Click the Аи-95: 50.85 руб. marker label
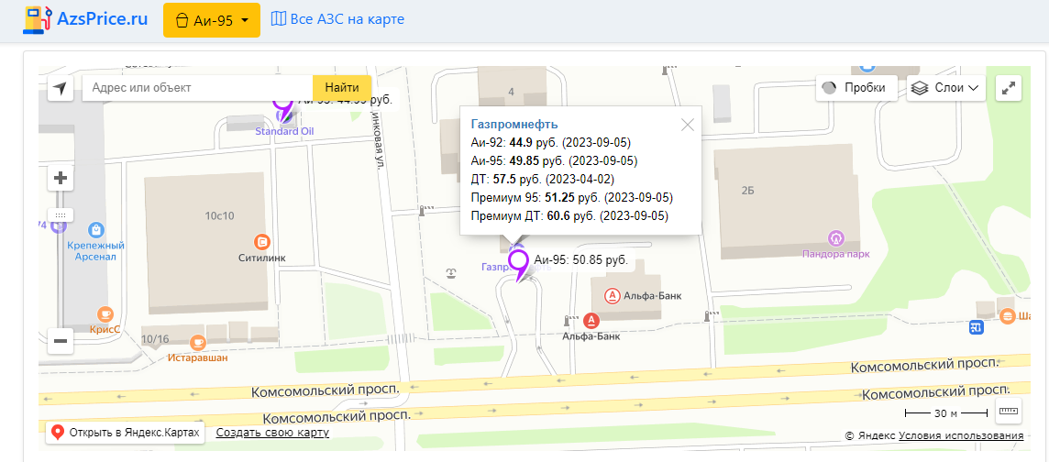The image size is (1049, 462). (580, 260)
